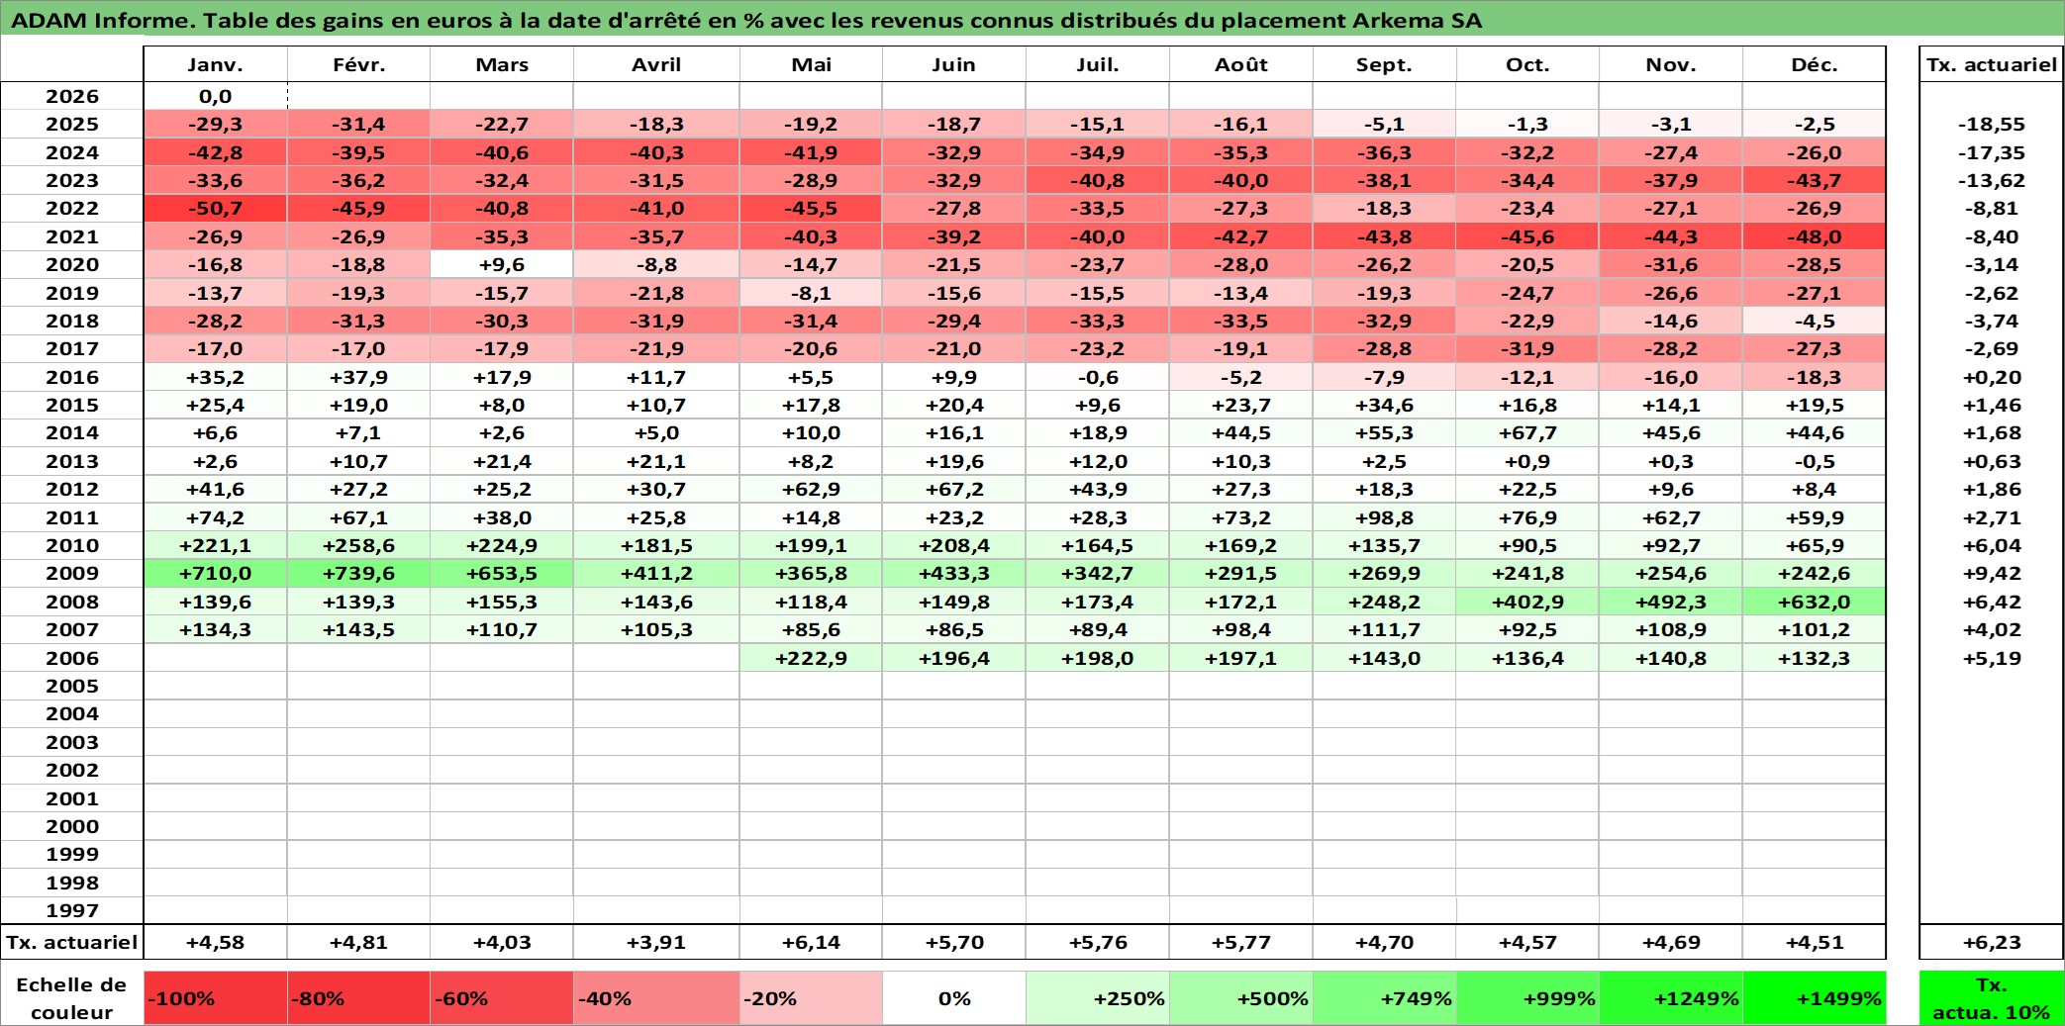Select the +134,3 cell in January 2007

click(x=216, y=629)
